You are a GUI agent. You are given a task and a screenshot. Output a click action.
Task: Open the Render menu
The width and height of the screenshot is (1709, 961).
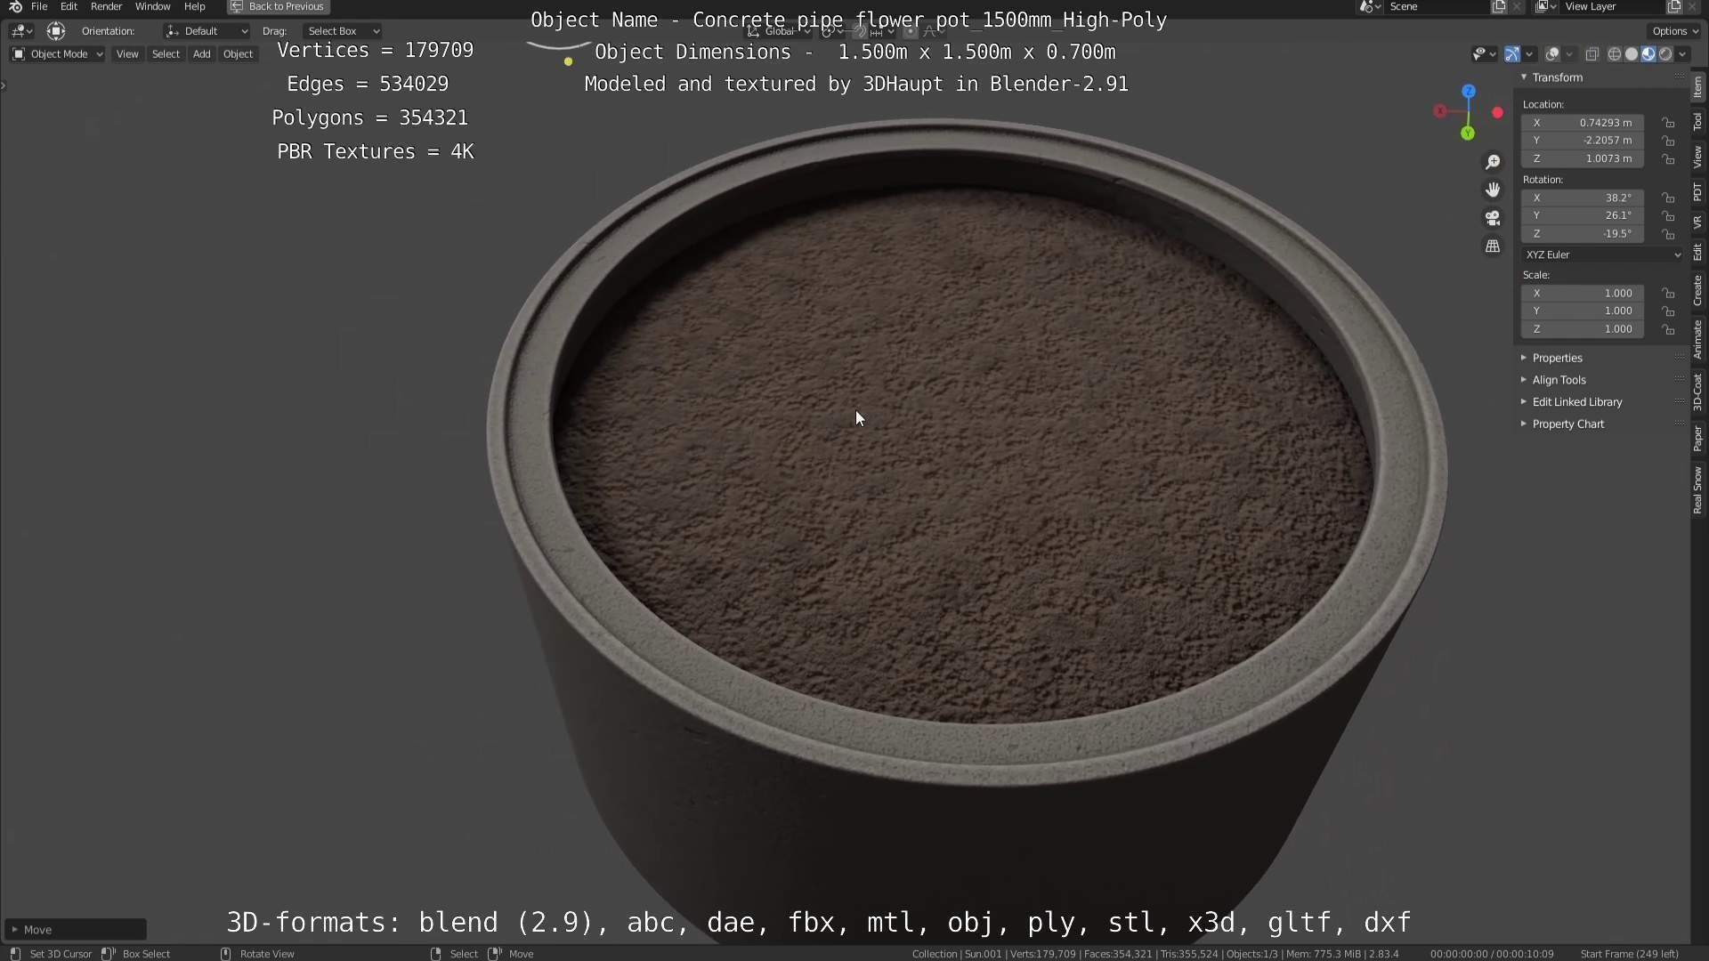pyautogui.click(x=106, y=6)
